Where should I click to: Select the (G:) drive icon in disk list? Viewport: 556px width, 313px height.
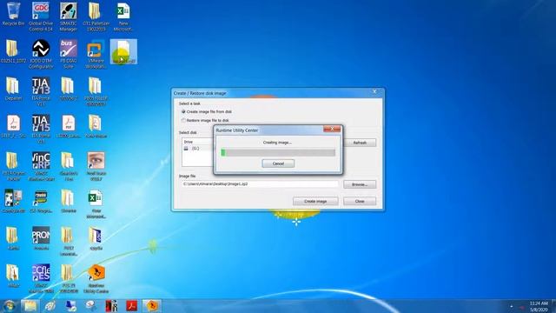pos(186,149)
